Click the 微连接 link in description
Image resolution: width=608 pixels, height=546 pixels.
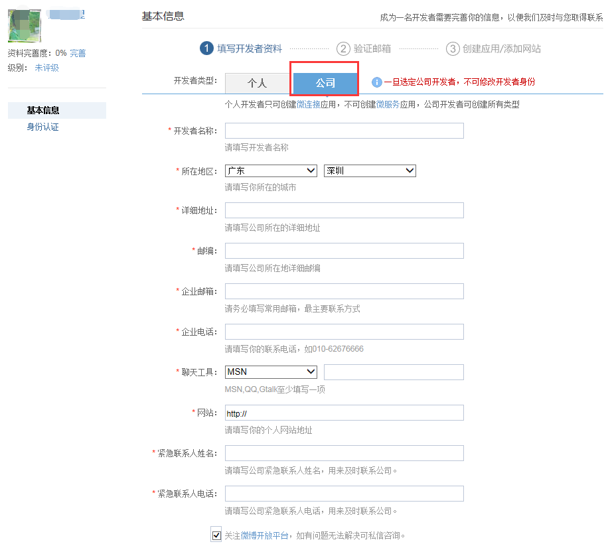(x=308, y=105)
